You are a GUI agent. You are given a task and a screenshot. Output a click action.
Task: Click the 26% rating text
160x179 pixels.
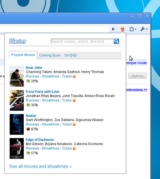[x=34, y=81]
